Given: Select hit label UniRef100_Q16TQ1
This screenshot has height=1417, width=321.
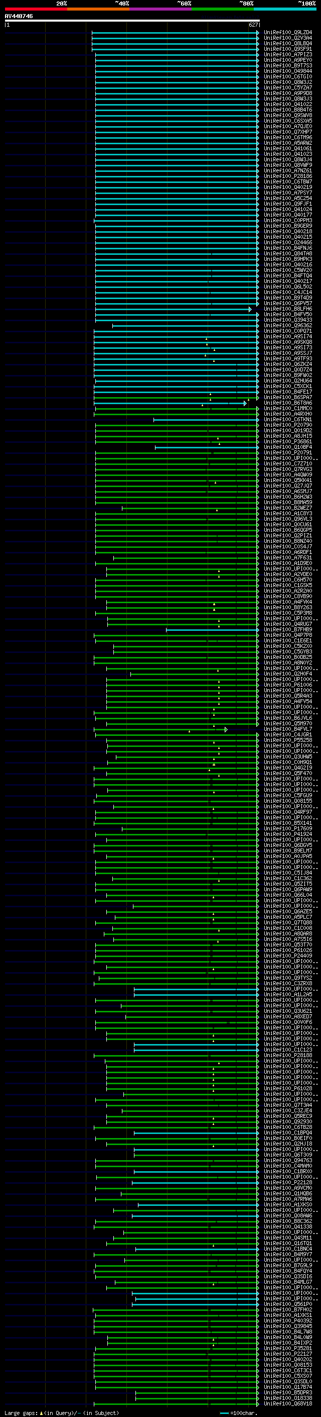Looking at the screenshot, I should click(x=288, y=1243).
